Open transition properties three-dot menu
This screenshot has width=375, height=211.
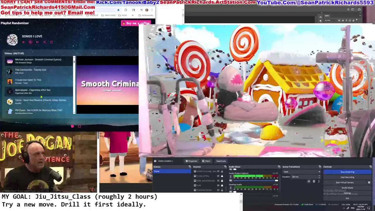click(319, 181)
